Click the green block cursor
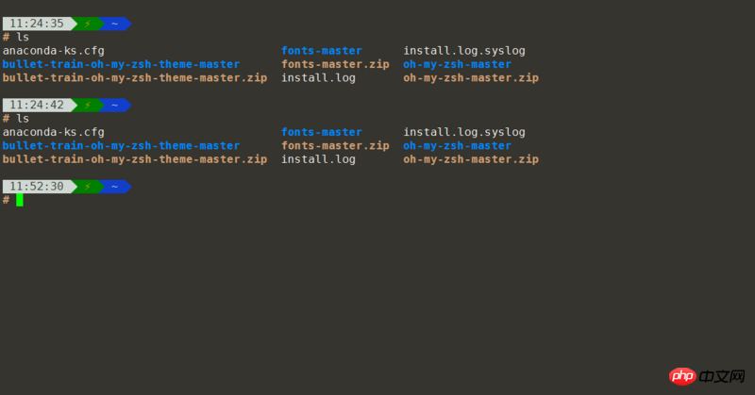This screenshot has height=395, width=755. (x=19, y=200)
